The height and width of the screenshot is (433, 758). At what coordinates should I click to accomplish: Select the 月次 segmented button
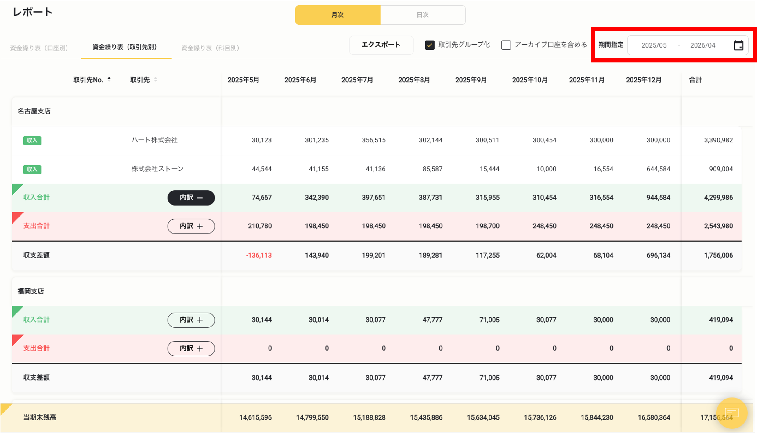coord(337,15)
